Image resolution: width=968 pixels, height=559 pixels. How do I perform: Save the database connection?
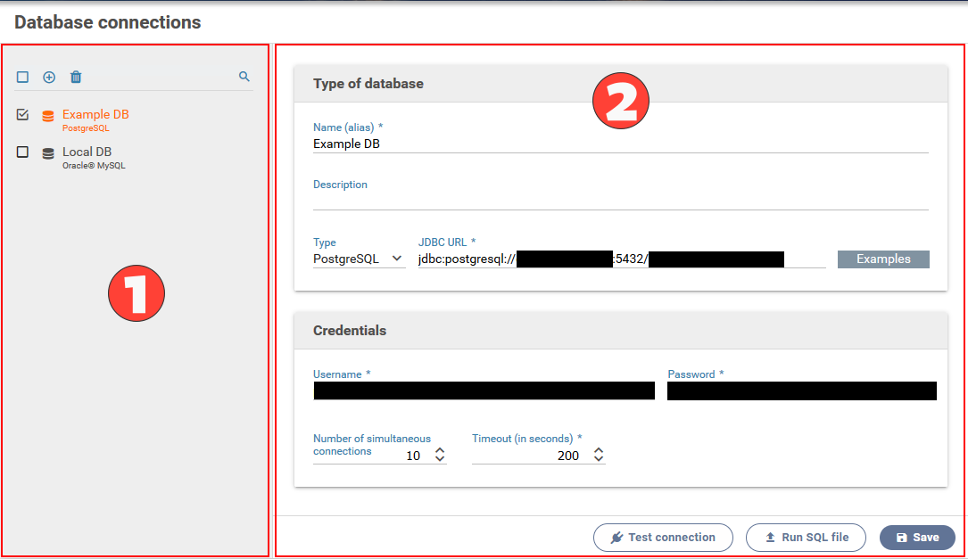click(x=917, y=538)
